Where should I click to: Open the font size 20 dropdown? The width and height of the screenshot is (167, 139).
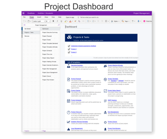[x=48, y=21]
